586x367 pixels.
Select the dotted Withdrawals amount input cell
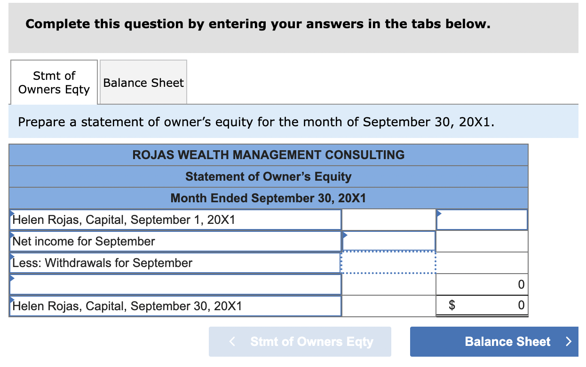coord(388,263)
